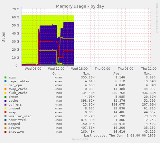160x143 pixels.
Task: Click the active max value 35.15G
Action: click(150, 128)
